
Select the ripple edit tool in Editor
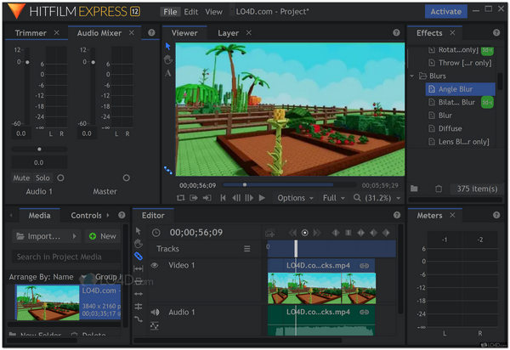click(x=139, y=293)
